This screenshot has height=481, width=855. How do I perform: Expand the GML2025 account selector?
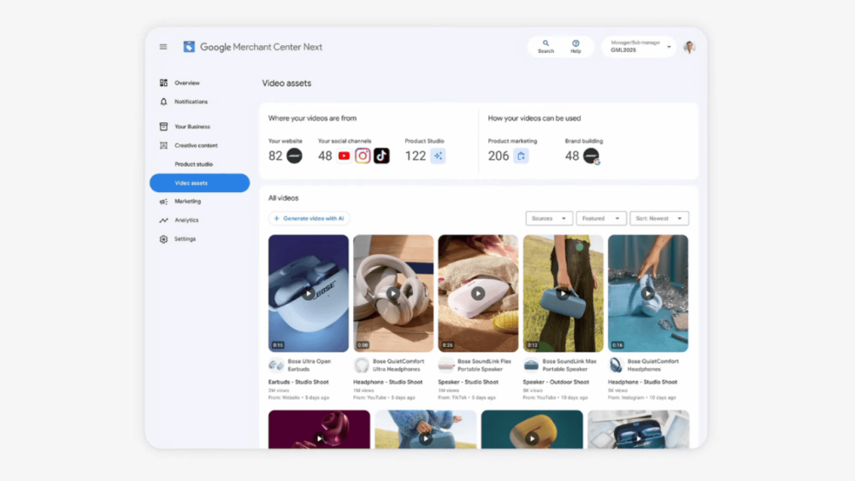tap(639, 47)
